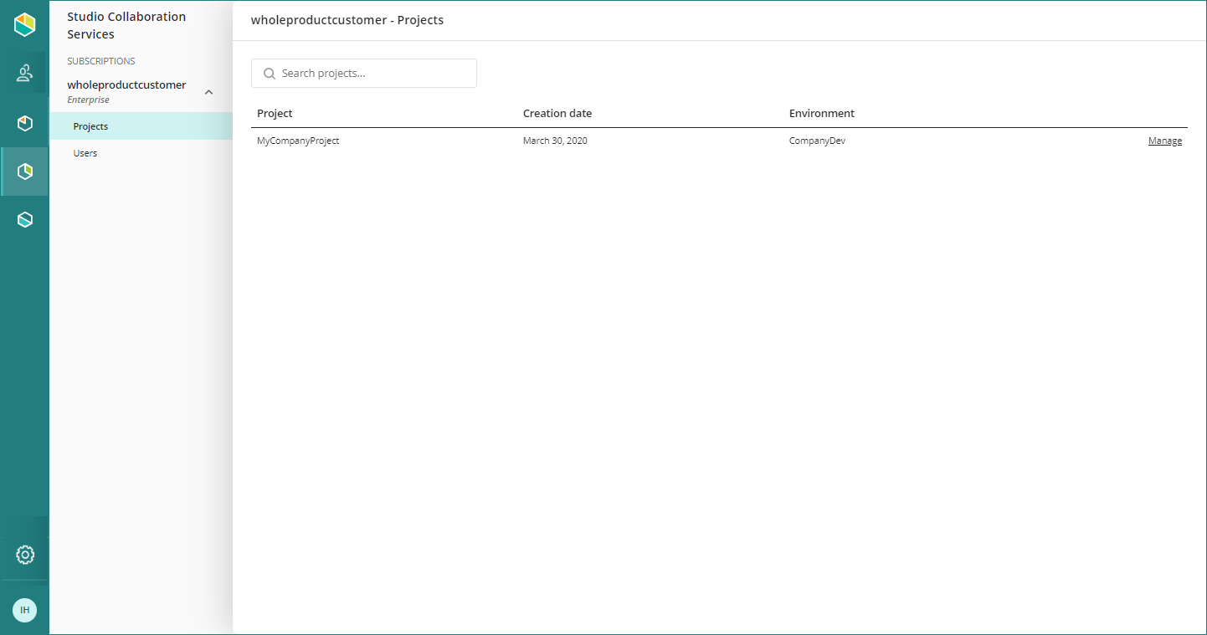The height and width of the screenshot is (635, 1207).
Task: Open the settings gear icon
Action: pos(25,555)
